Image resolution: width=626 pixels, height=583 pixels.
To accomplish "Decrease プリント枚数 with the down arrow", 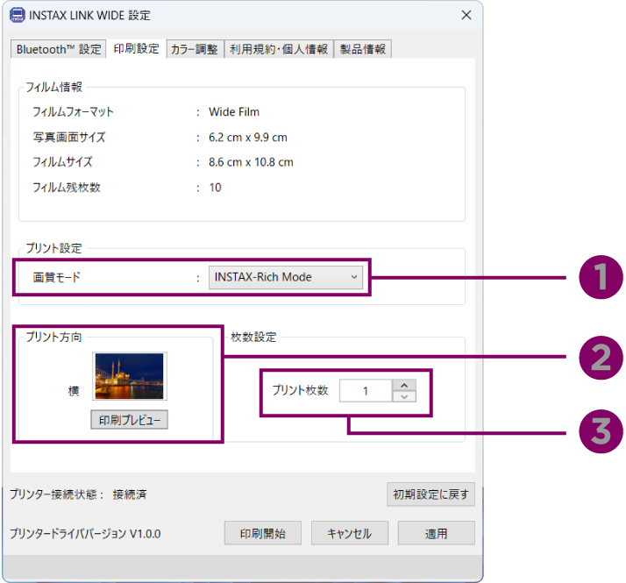I will pyautogui.click(x=404, y=396).
